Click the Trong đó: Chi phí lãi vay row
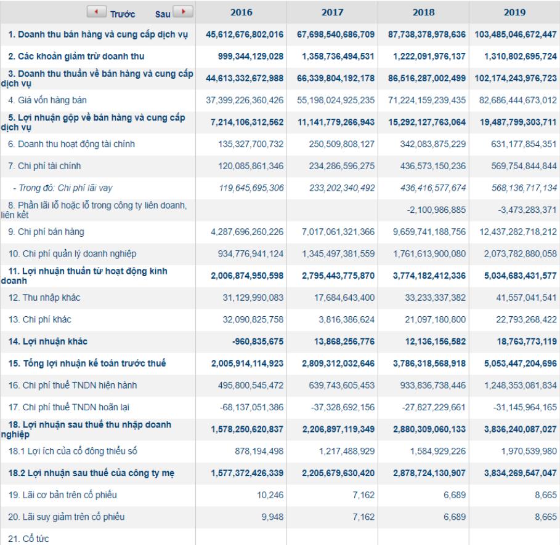560x545 pixels. 280,188
